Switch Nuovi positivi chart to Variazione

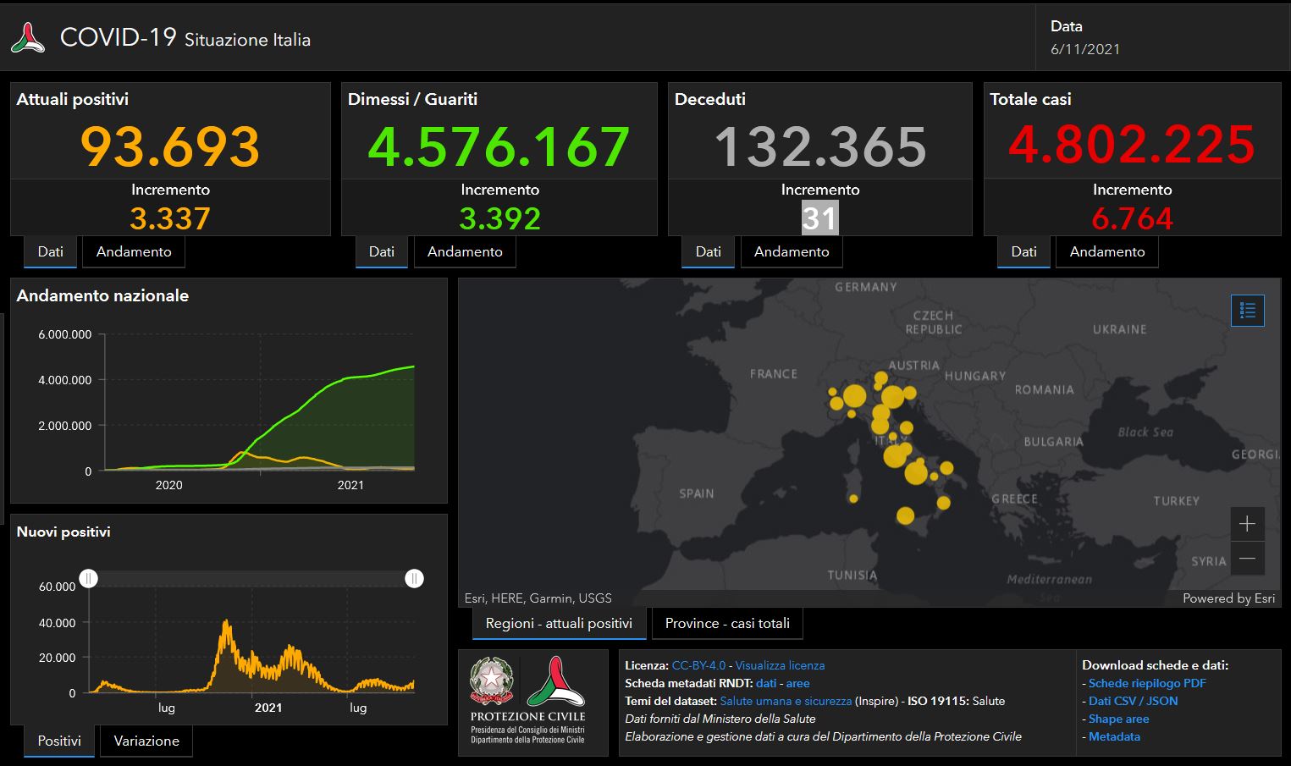tap(146, 741)
